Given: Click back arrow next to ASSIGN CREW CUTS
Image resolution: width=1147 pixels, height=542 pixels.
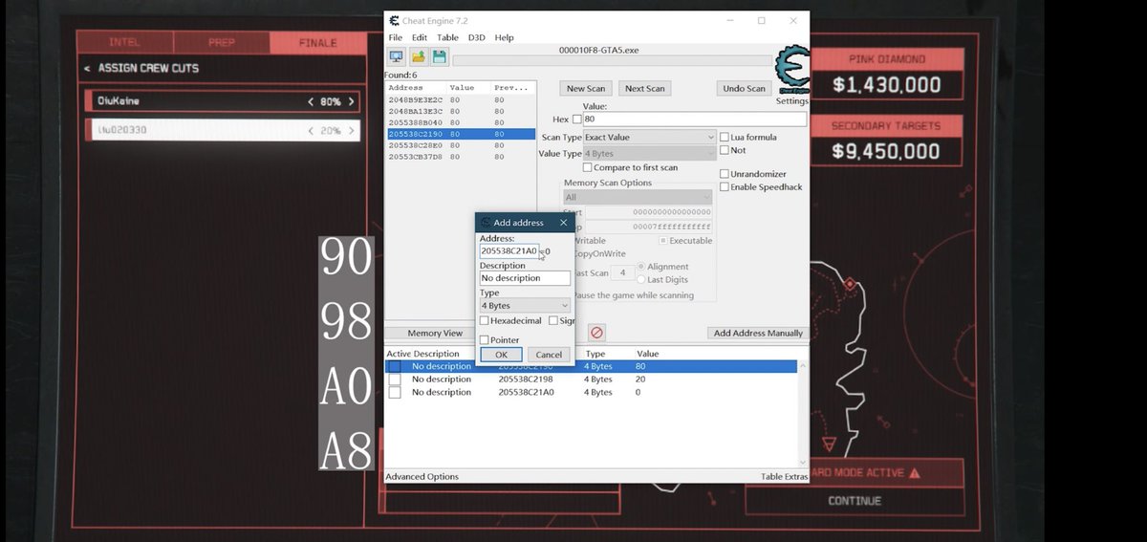Looking at the screenshot, I should pos(87,69).
